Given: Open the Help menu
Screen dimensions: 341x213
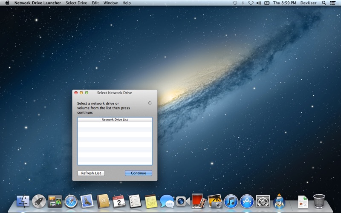Looking at the screenshot, I should click(x=126, y=3).
